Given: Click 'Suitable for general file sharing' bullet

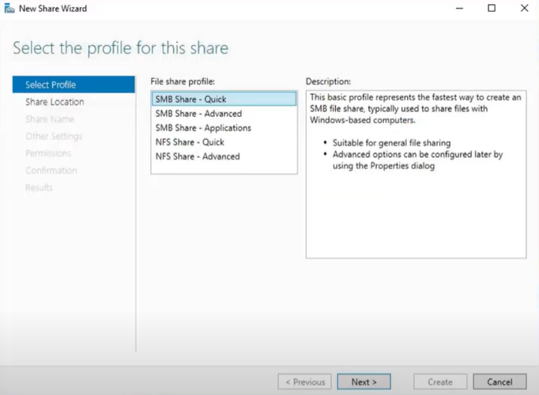Looking at the screenshot, I should pos(391,143).
